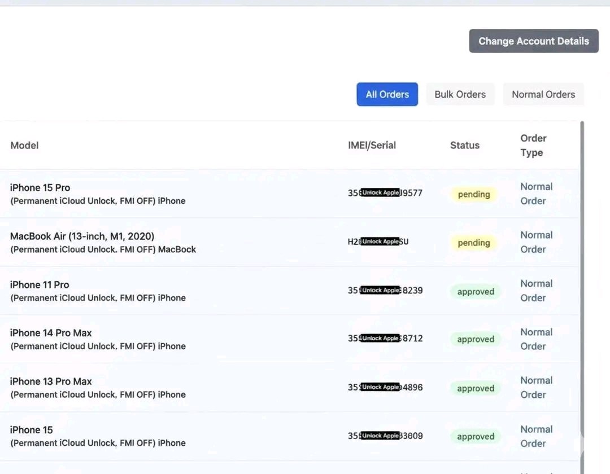
Task: Click the IMEI ending in 4896
Action: (x=385, y=387)
